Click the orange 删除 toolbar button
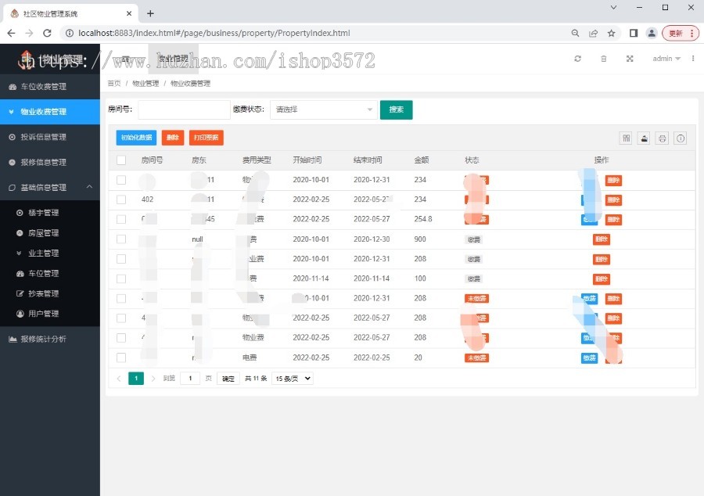The height and width of the screenshot is (496, 704). tap(173, 138)
